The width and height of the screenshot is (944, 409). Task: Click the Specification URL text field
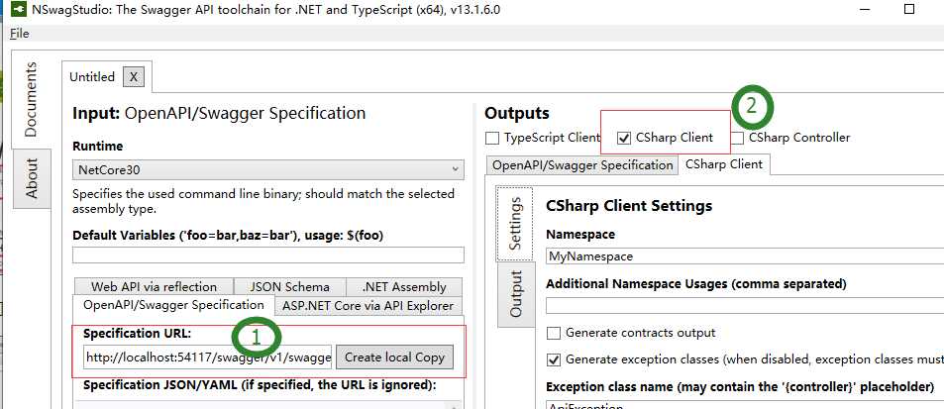coord(208,358)
